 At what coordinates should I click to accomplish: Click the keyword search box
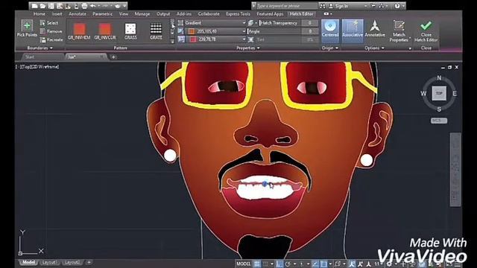pyautogui.click(x=286, y=6)
